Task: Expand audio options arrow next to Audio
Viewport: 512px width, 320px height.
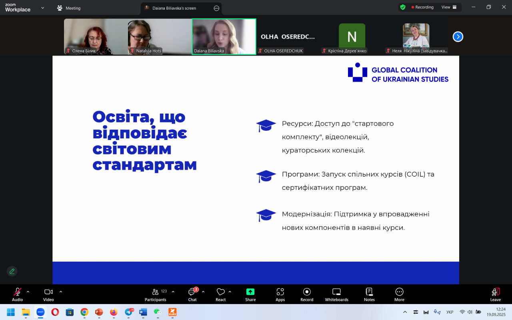Action: [x=28, y=292]
